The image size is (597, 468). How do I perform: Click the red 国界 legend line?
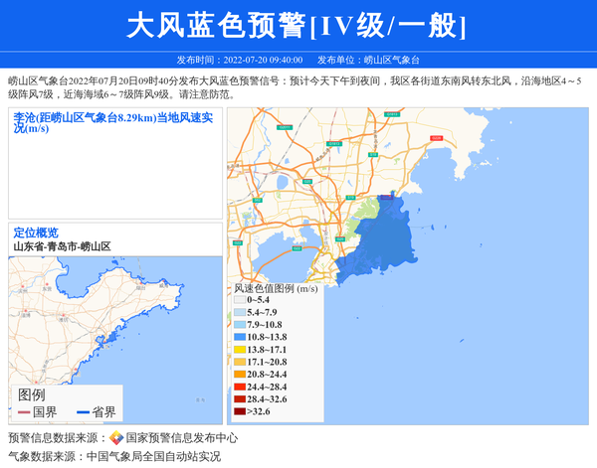click(x=24, y=412)
